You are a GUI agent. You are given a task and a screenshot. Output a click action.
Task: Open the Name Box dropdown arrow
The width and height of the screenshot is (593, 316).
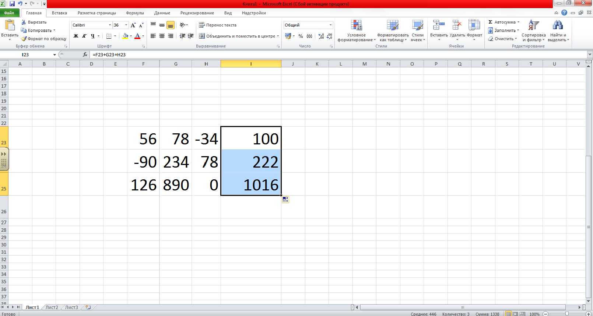pos(55,55)
